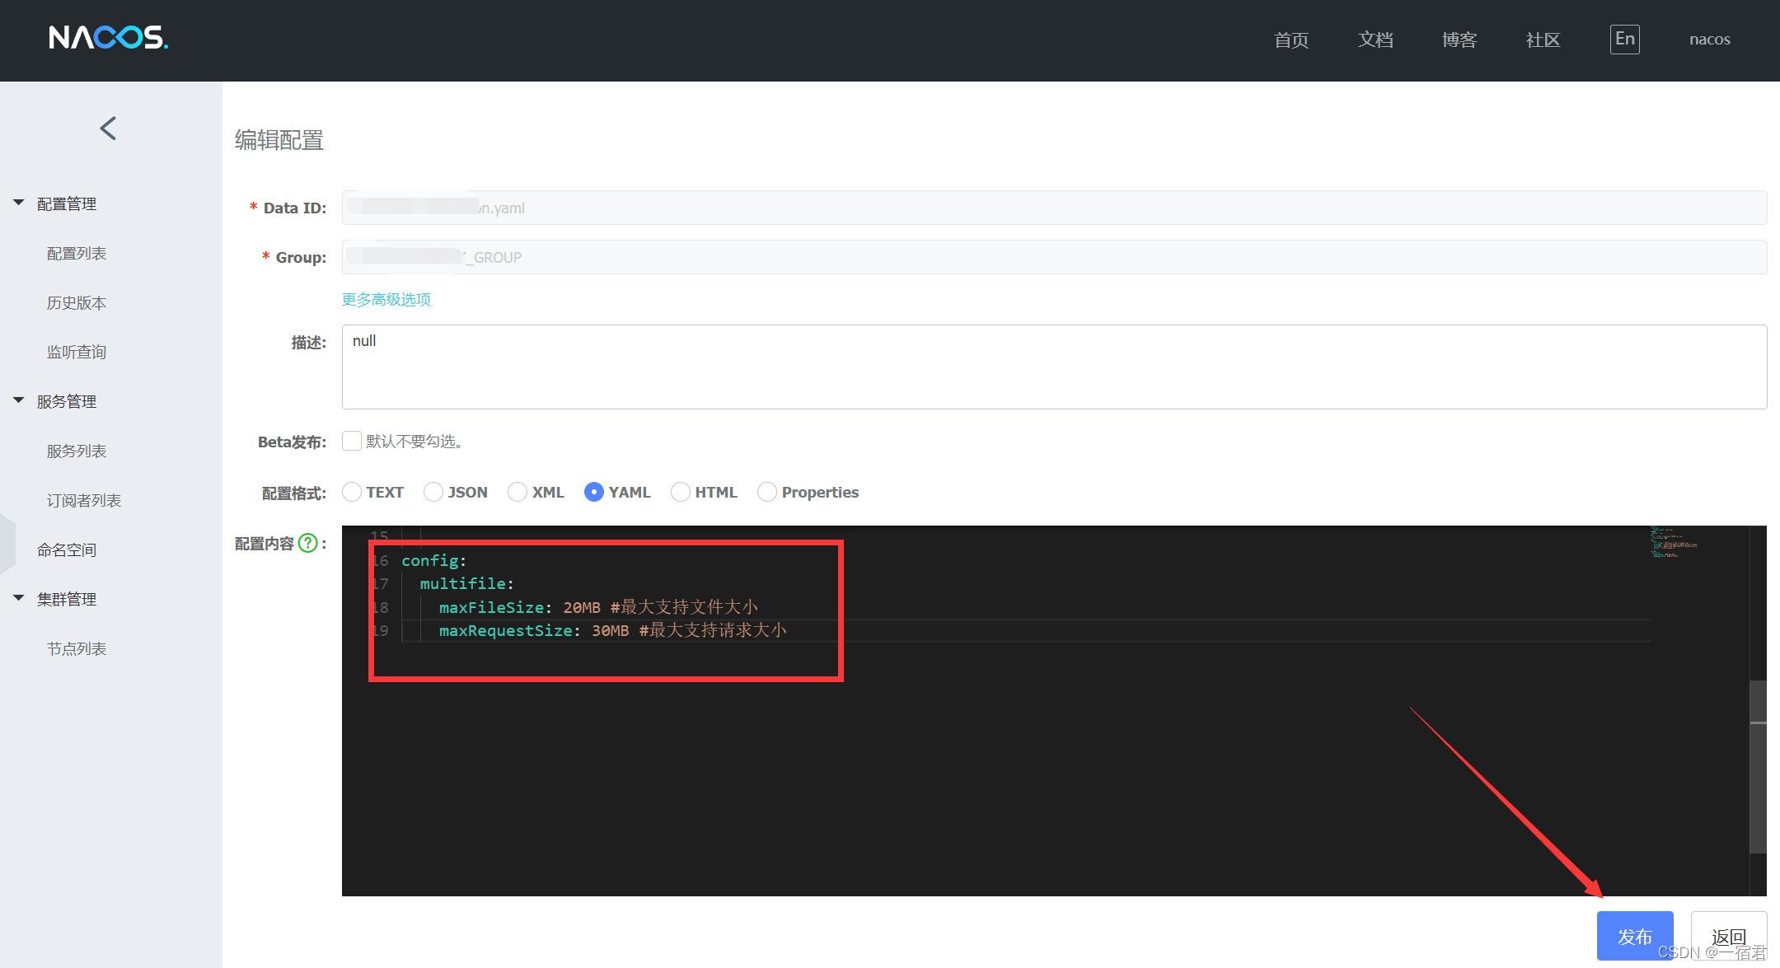Click the 发布 publish button

coord(1634,937)
